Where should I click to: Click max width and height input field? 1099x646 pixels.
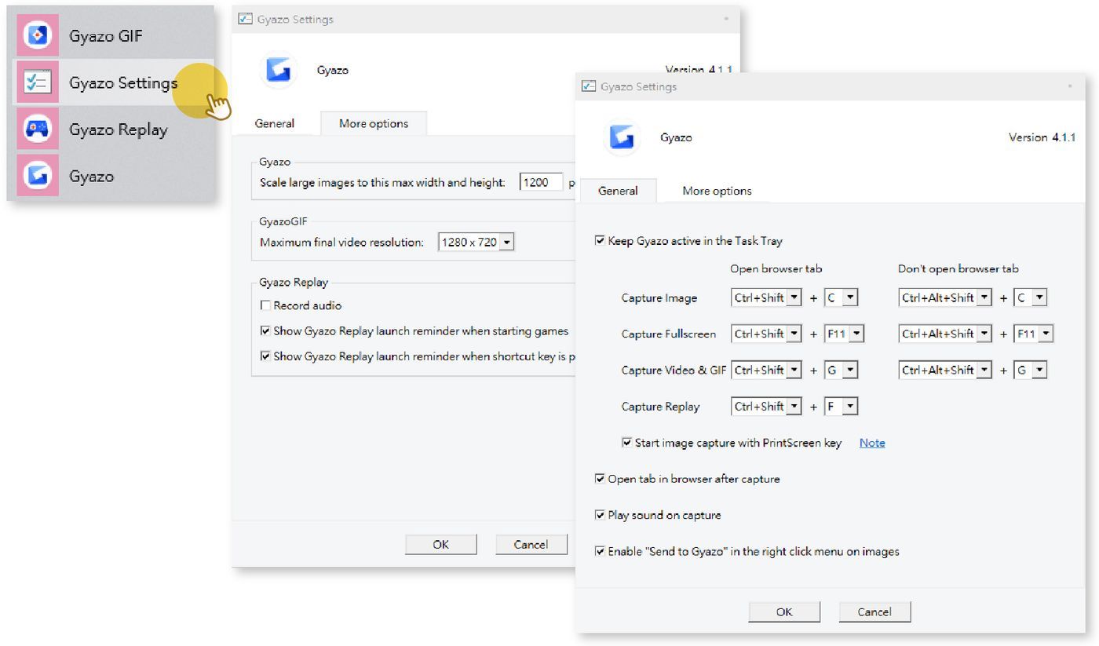point(542,182)
